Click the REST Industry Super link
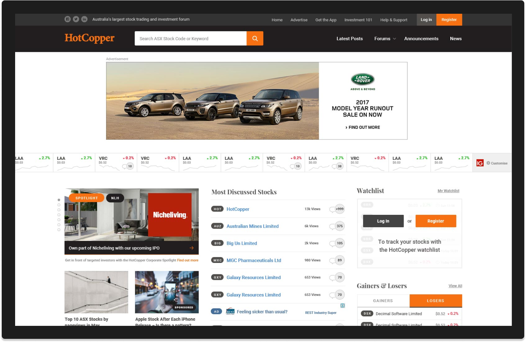The height and width of the screenshot is (342, 526). pos(321,313)
